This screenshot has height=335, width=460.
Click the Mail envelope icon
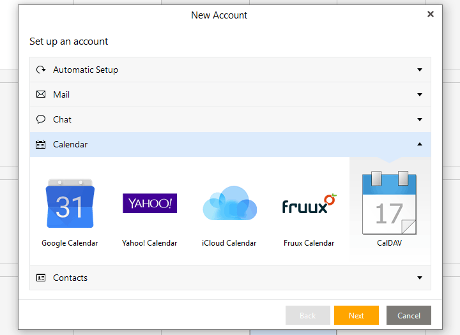[x=41, y=94]
